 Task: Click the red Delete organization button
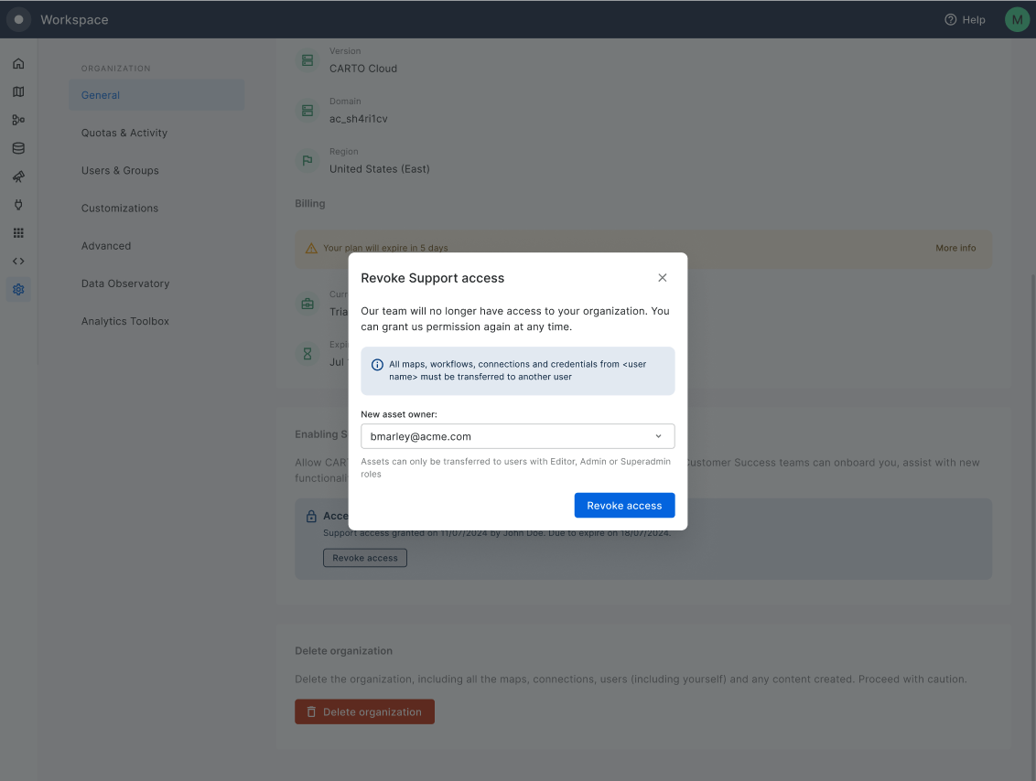pyautogui.click(x=364, y=711)
